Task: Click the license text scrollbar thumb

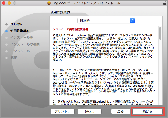Action: coord(160,33)
